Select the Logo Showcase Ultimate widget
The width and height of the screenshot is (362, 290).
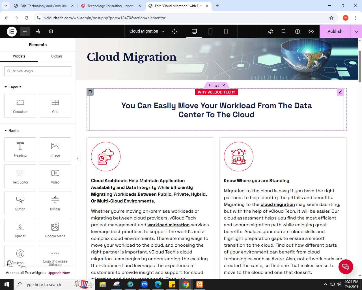point(55,256)
